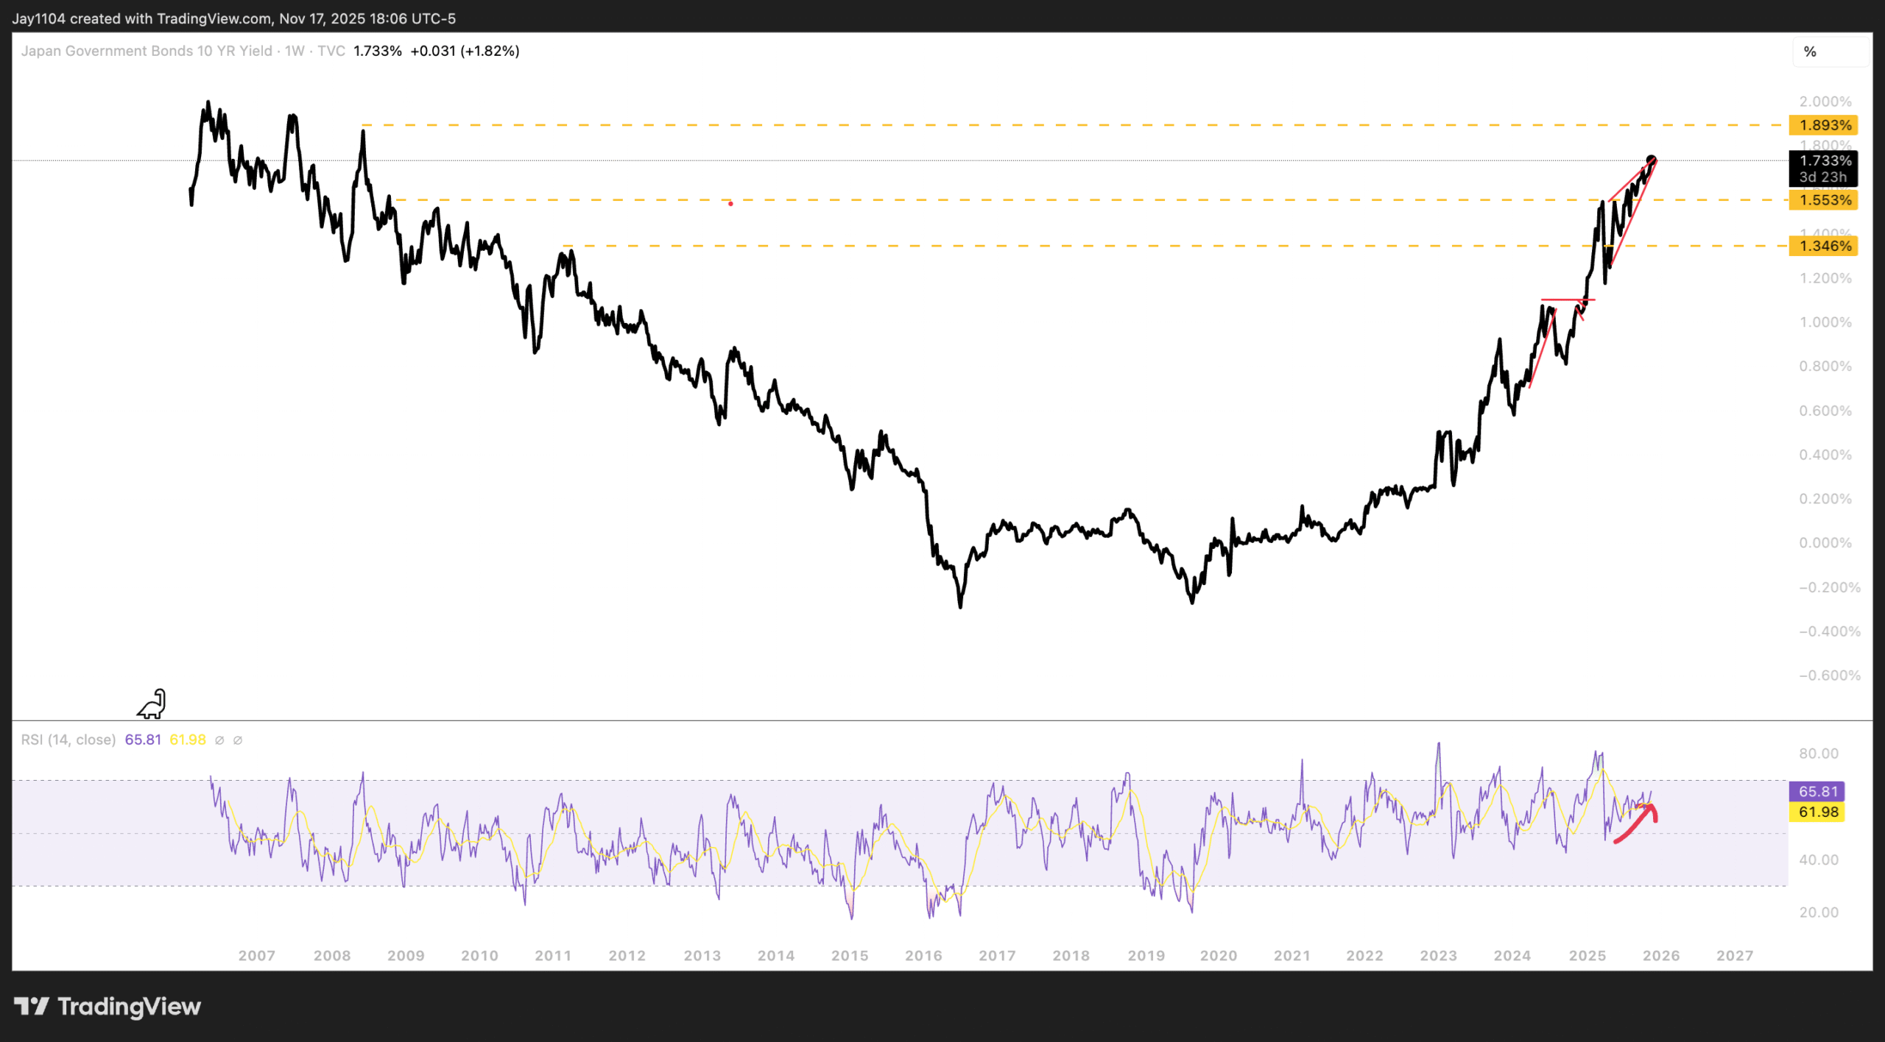Viewport: 1885px width, 1042px height.
Task: Click the 2026 marker on time axis
Action: click(1660, 955)
